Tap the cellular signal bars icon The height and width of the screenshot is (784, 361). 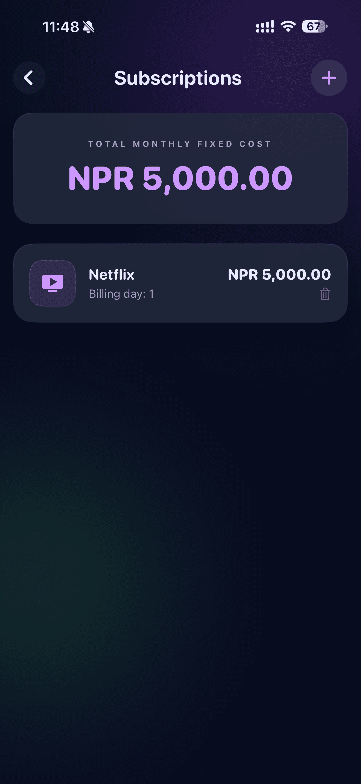coord(265,27)
